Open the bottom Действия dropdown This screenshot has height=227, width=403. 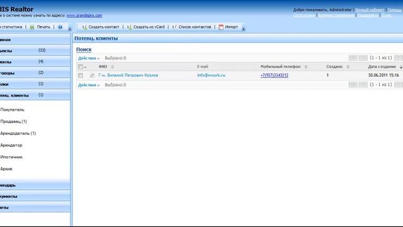click(x=89, y=85)
